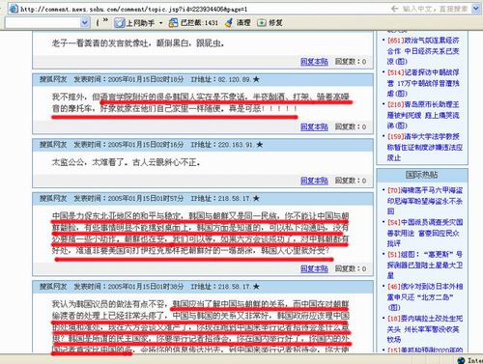The height and width of the screenshot is (364, 483).
Task: Click the star after IP 220.163.91
Action: [x=260, y=145]
